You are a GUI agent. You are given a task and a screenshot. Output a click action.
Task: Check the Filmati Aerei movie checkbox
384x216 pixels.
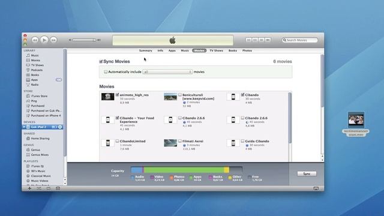point(180,141)
